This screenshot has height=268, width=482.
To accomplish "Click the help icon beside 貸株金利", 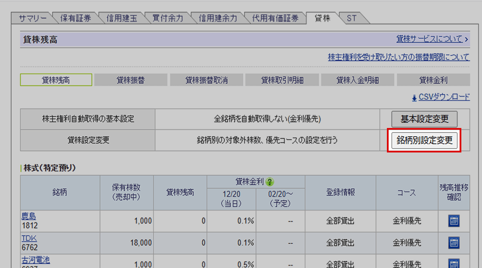I will 270,182.
